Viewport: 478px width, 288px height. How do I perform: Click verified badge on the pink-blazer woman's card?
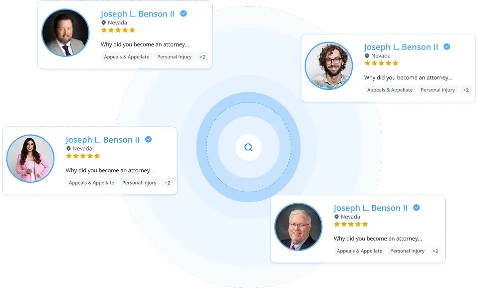click(149, 139)
